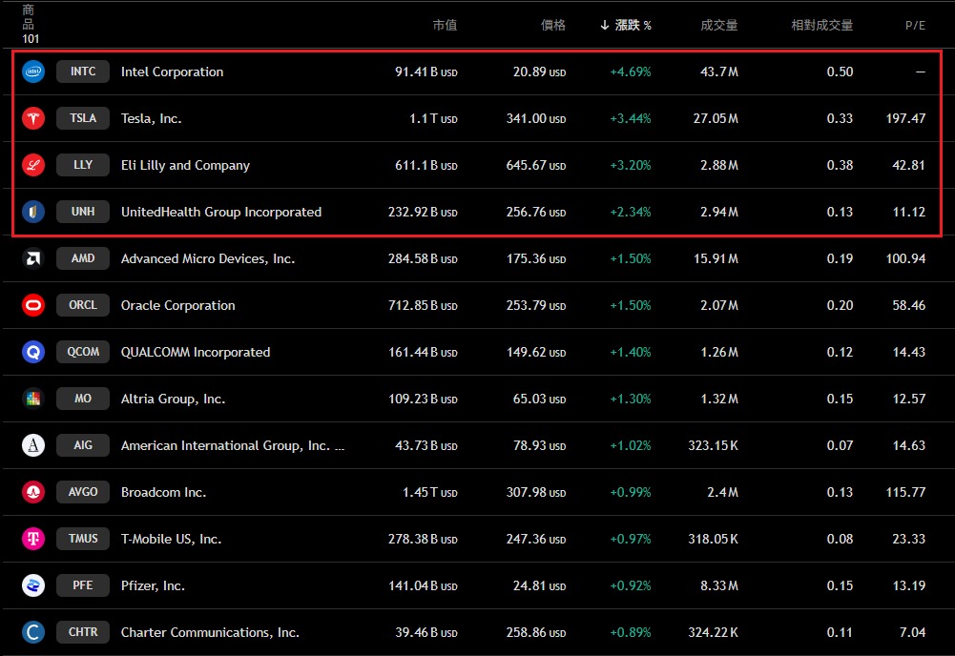Open the Altria Group, Inc. name link

point(173,399)
